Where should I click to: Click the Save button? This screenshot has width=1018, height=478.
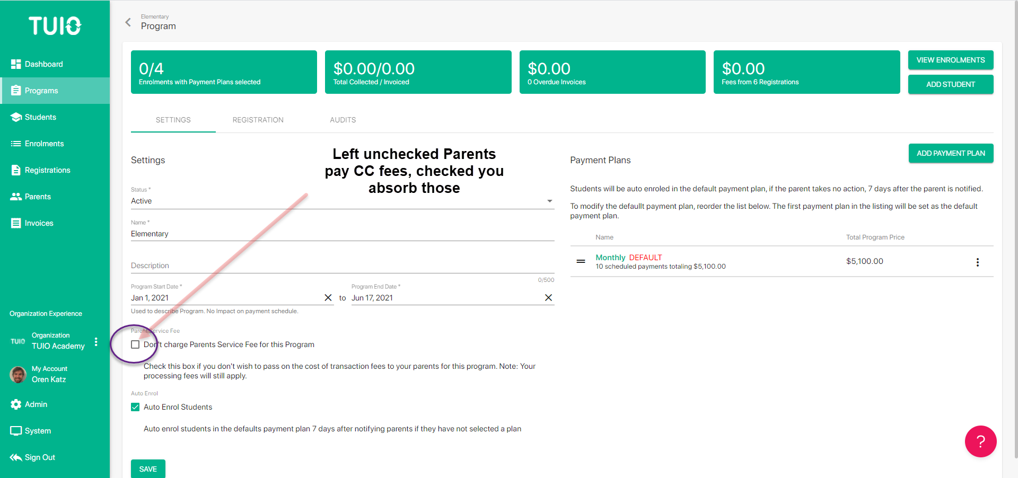(148, 469)
